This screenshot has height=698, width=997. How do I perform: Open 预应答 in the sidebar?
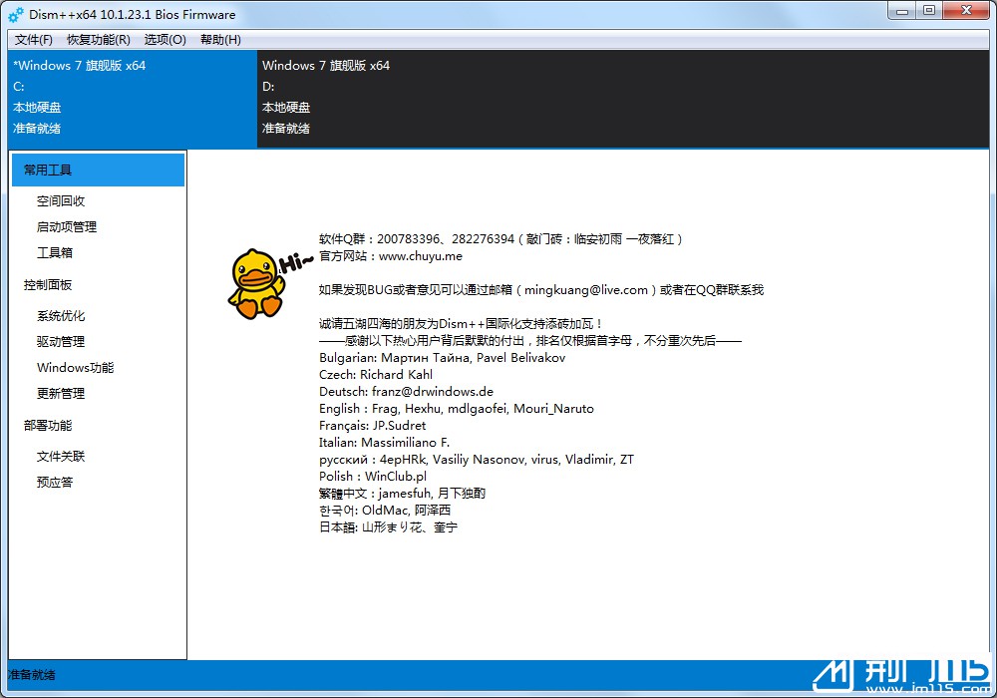[x=55, y=483]
